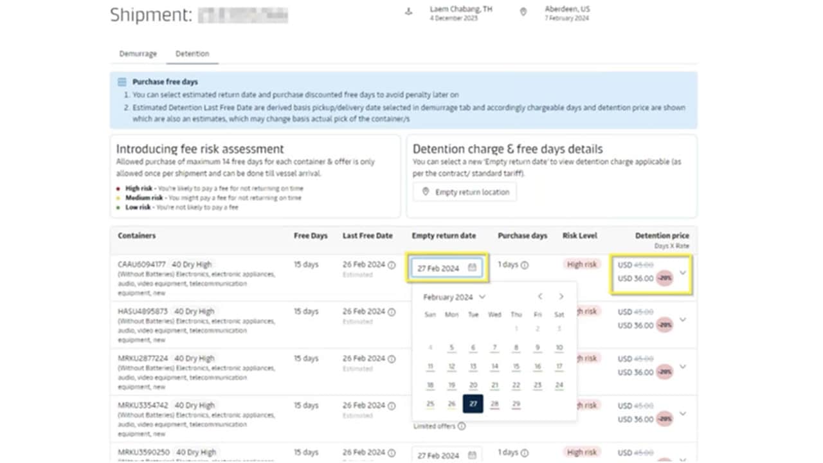Click the Purchase free days list icon
The image size is (823, 463).
tap(122, 82)
